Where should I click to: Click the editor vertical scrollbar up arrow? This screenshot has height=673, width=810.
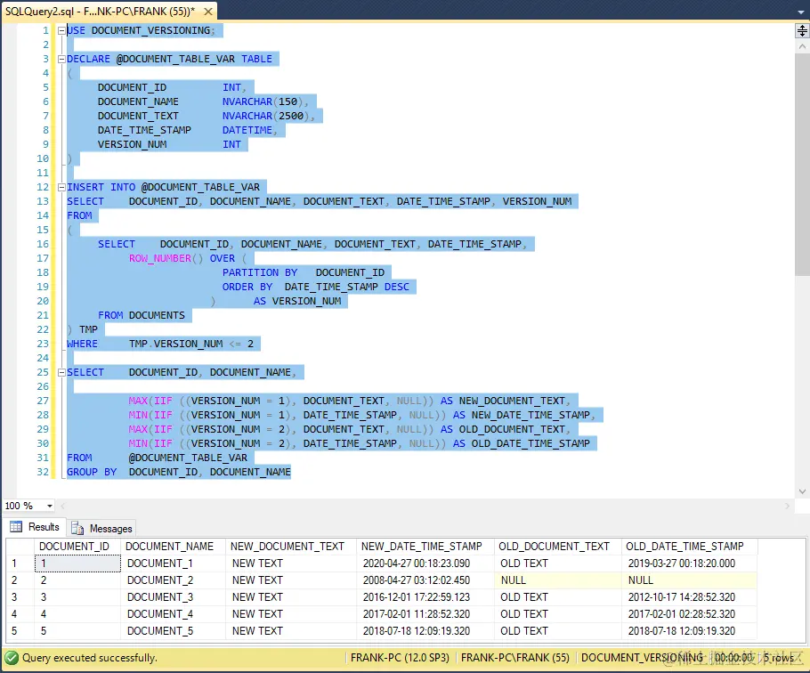802,46
